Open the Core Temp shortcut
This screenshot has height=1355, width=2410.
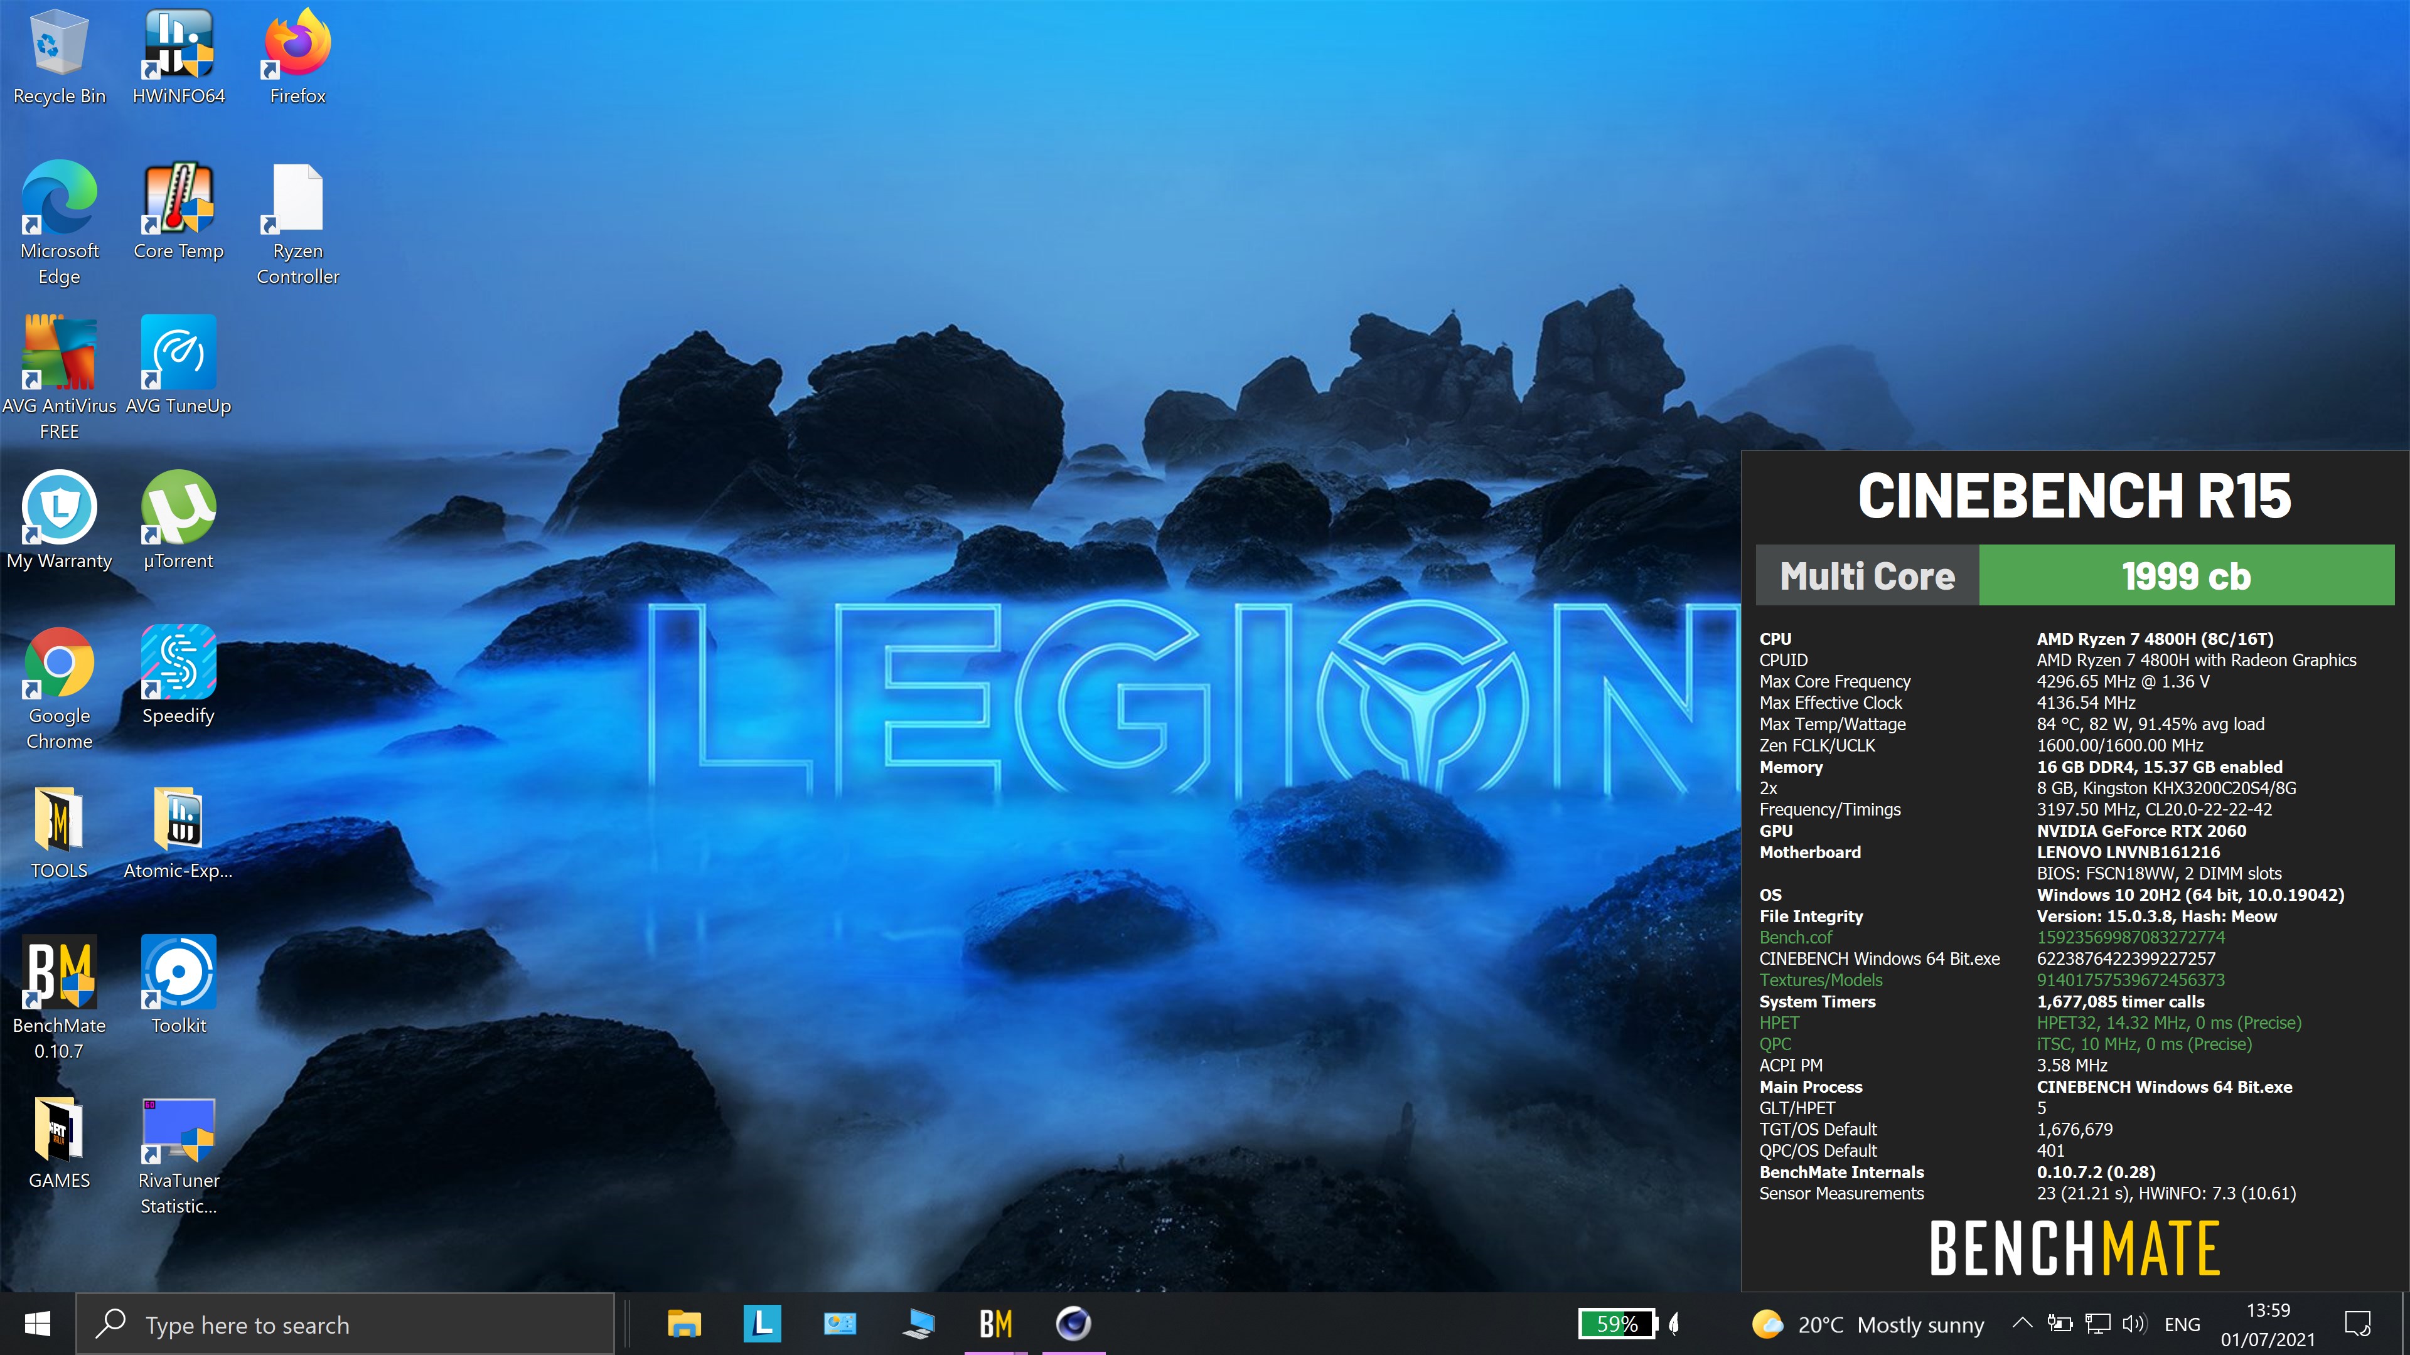(x=178, y=211)
